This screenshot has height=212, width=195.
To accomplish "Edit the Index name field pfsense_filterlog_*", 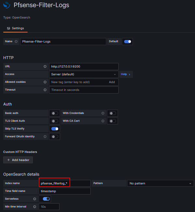I will point(65,183).
